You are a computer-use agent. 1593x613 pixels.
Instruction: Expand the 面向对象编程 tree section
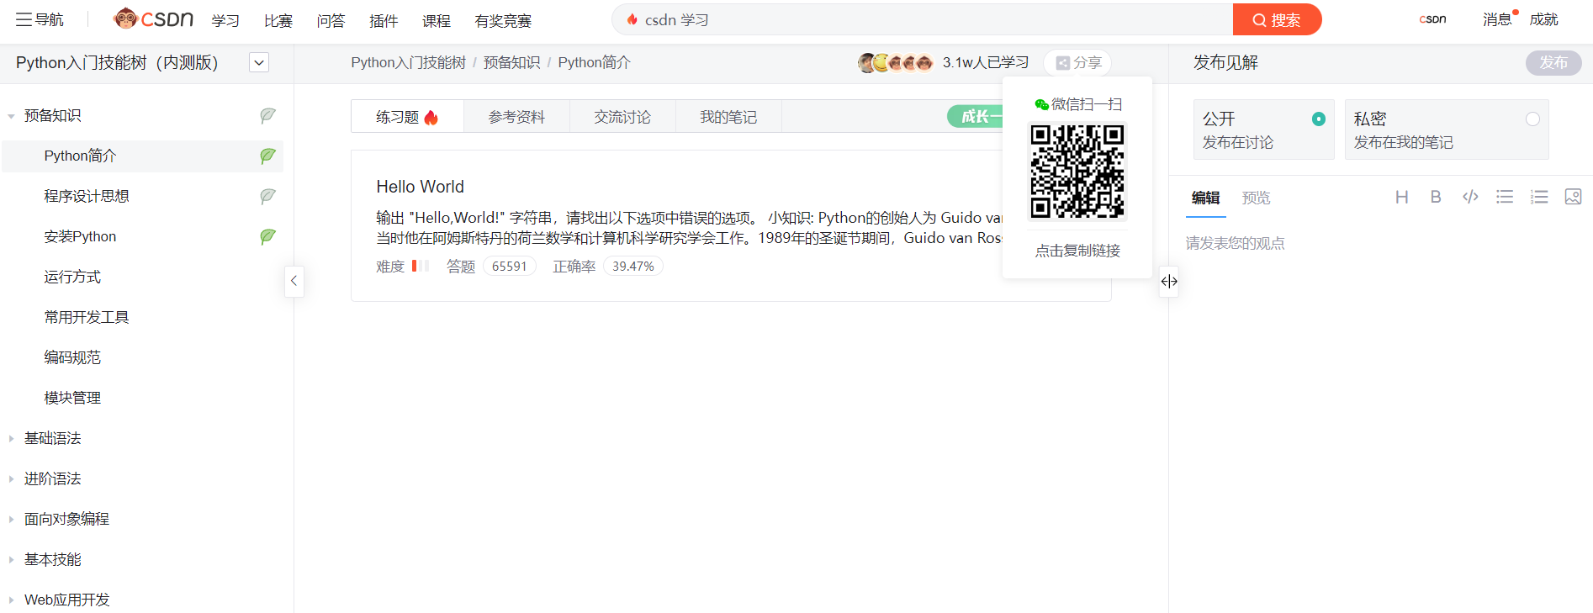(x=11, y=519)
